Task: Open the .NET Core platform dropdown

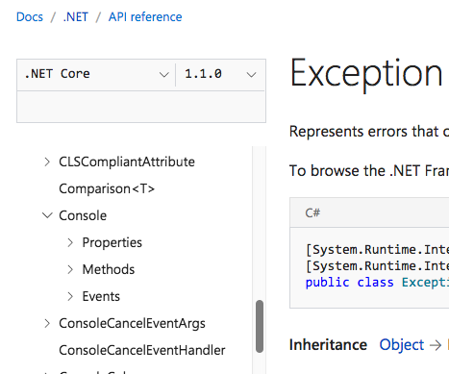Action: tap(96, 74)
